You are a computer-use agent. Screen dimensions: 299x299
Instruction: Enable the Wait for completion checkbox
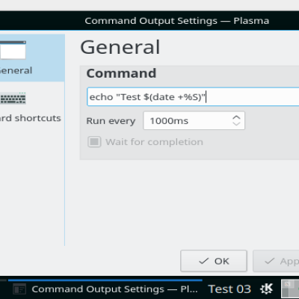(x=94, y=142)
